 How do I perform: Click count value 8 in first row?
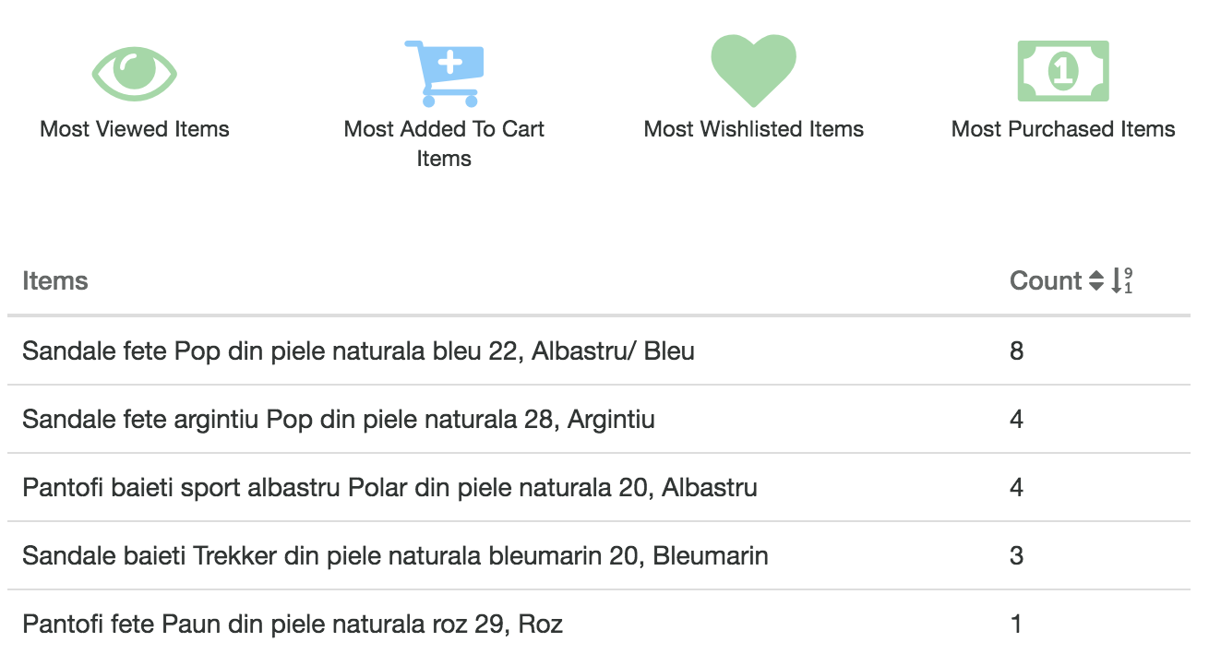1016,351
